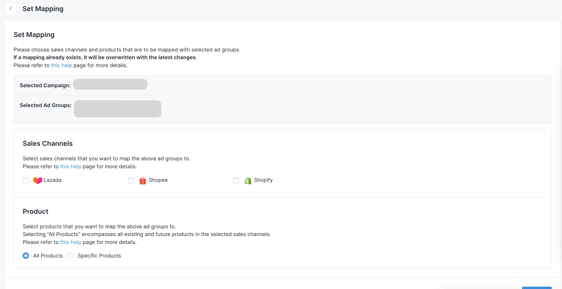The image size is (562, 289).
Task: Click the back arrow beside Set Mapping
Action: pyautogui.click(x=11, y=9)
